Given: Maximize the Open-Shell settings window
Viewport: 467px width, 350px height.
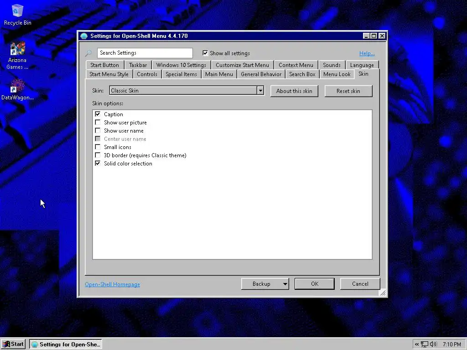Looking at the screenshot, I should click(374, 36).
